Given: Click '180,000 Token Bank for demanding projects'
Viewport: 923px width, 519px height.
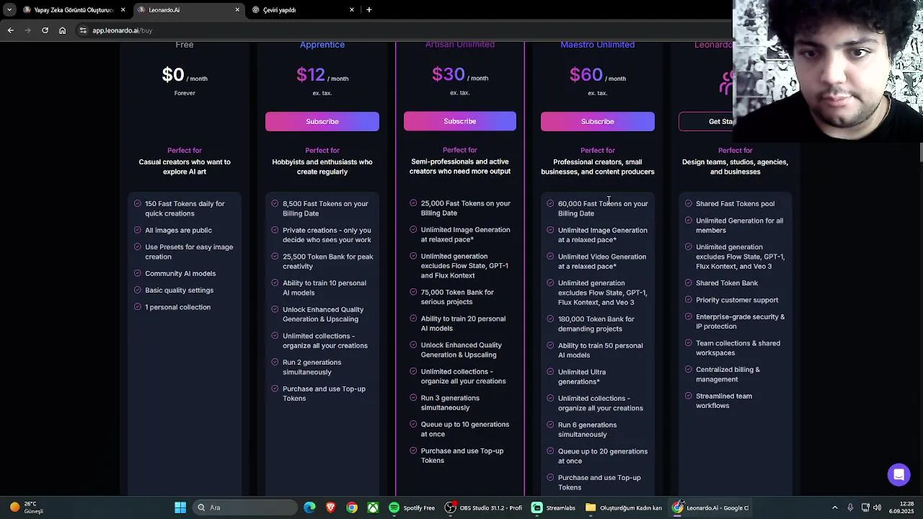Looking at the screenshot, I should tap(596, 324).
